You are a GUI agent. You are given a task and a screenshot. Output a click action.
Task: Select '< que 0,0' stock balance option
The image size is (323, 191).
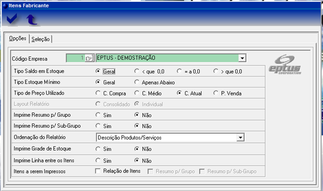point(137,71)
